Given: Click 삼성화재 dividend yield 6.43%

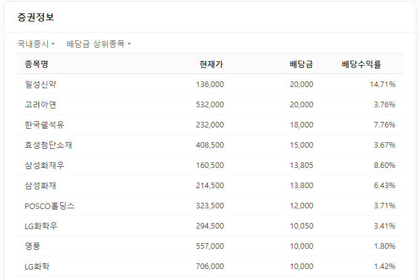Looking at the screenshot, I should 384,186.
